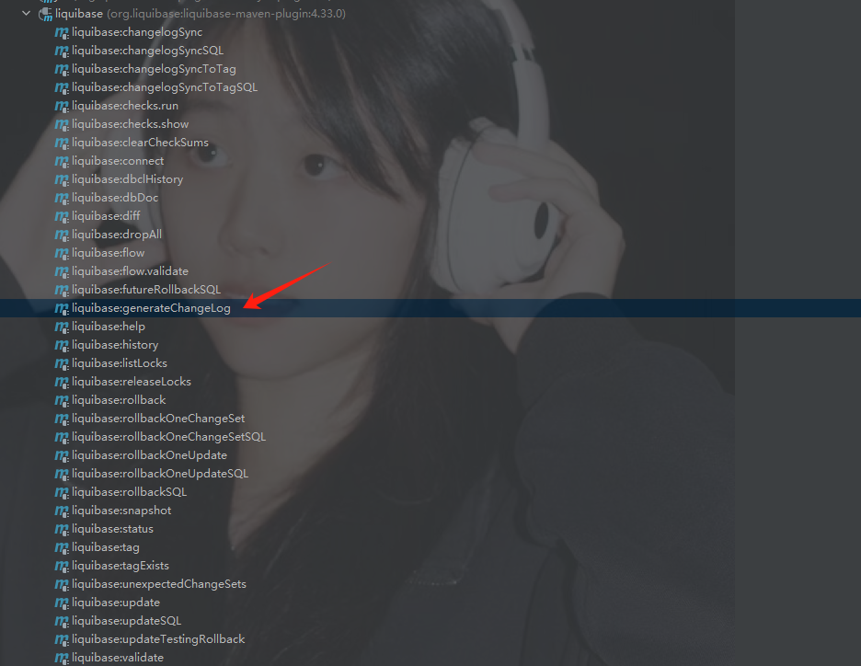Screen dimensions: 861x666
Task: Select liquibase:diff goal
Action: [106, 216]
